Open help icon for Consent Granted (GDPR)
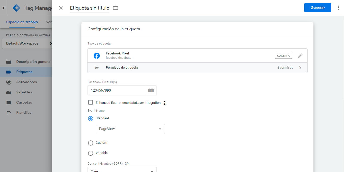The width and height of the screenshot is (344, 172). point(127,164)
